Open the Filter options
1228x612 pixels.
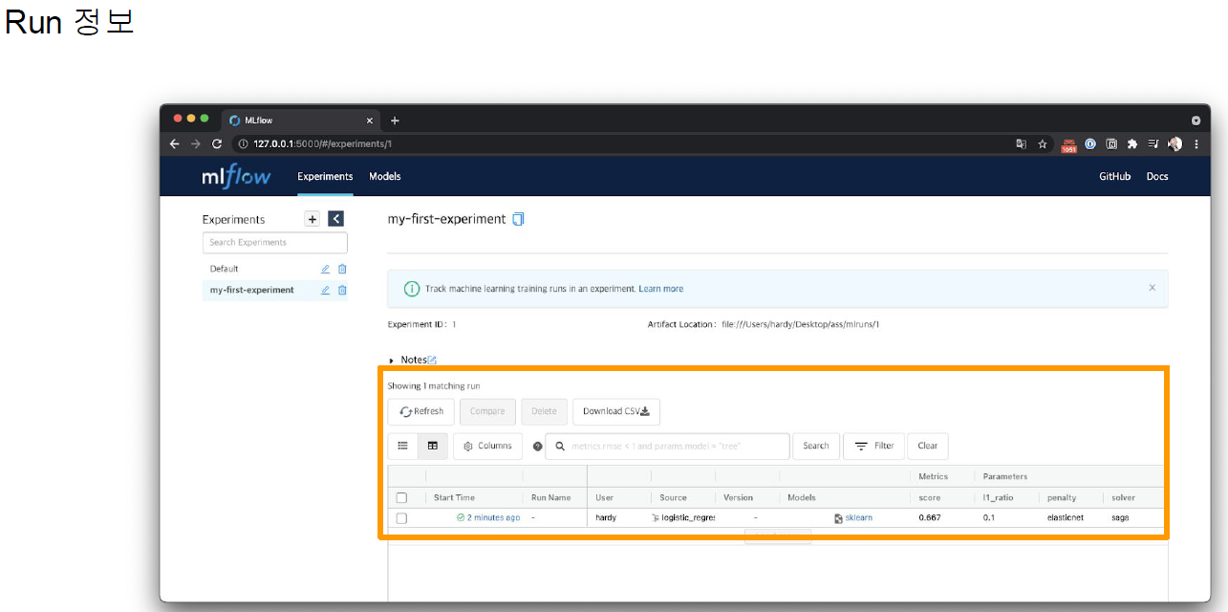[873, 446]
